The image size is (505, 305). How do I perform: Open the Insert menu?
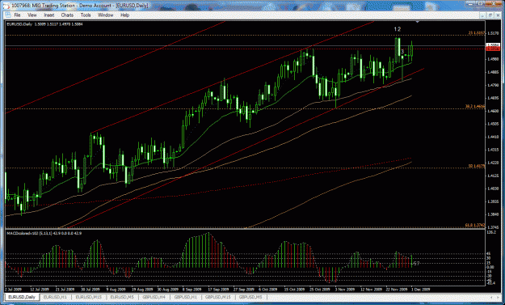49,15
